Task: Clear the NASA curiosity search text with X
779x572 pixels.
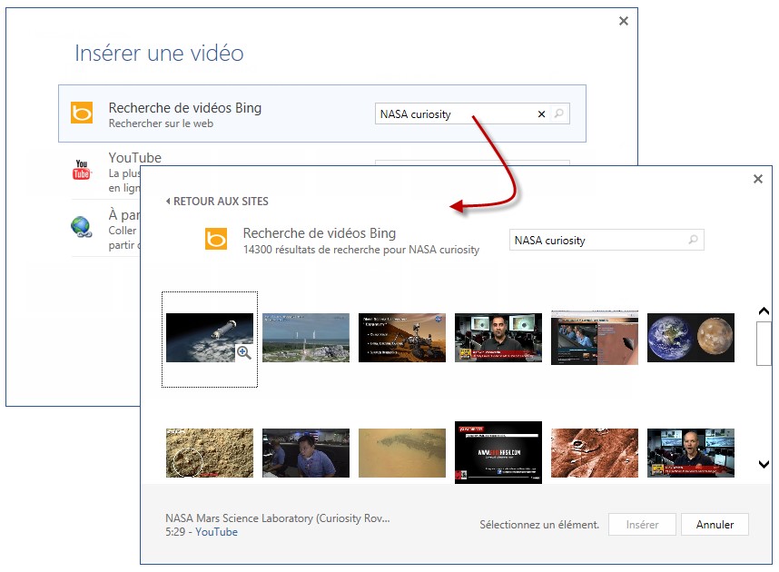Action: pyautogui.click(x=542, y=114)
